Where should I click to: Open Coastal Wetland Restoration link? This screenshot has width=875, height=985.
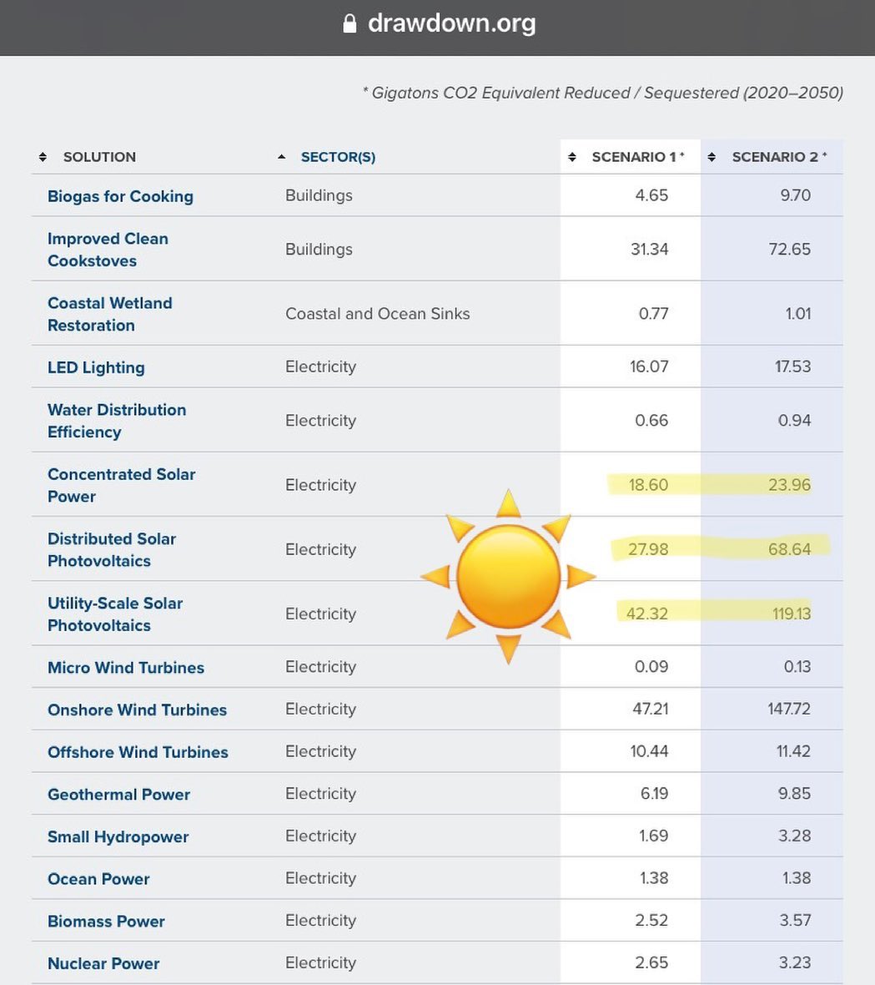110,314
